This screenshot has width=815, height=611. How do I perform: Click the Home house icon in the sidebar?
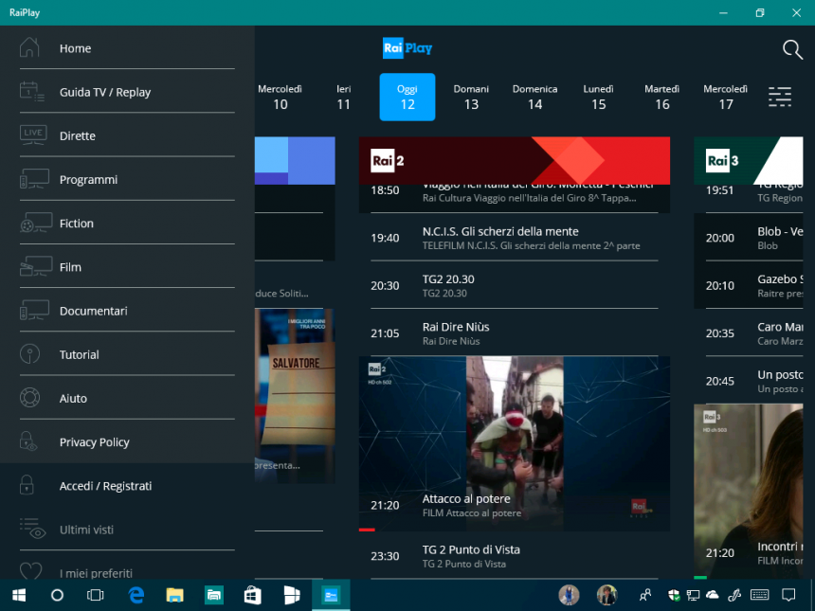click(x=29, y=47)
